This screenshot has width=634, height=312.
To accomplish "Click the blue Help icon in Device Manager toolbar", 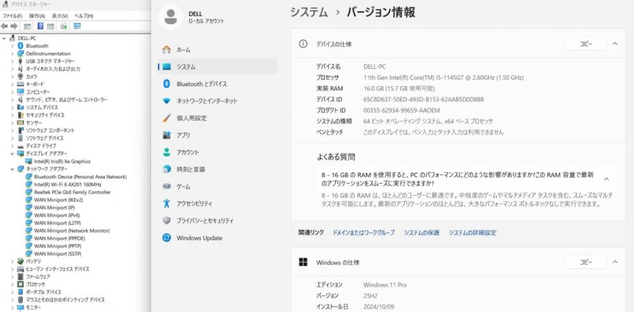I will click(40, 26).
